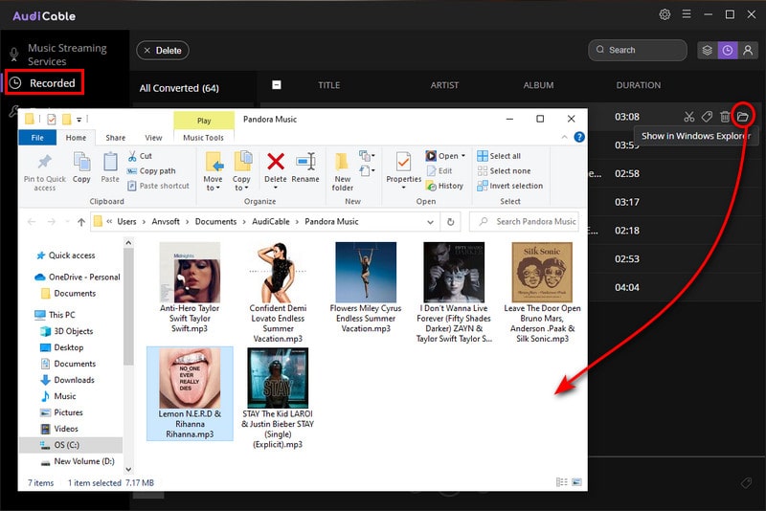
Task: Click Search Pandora Music box
Action: [524, 222]
